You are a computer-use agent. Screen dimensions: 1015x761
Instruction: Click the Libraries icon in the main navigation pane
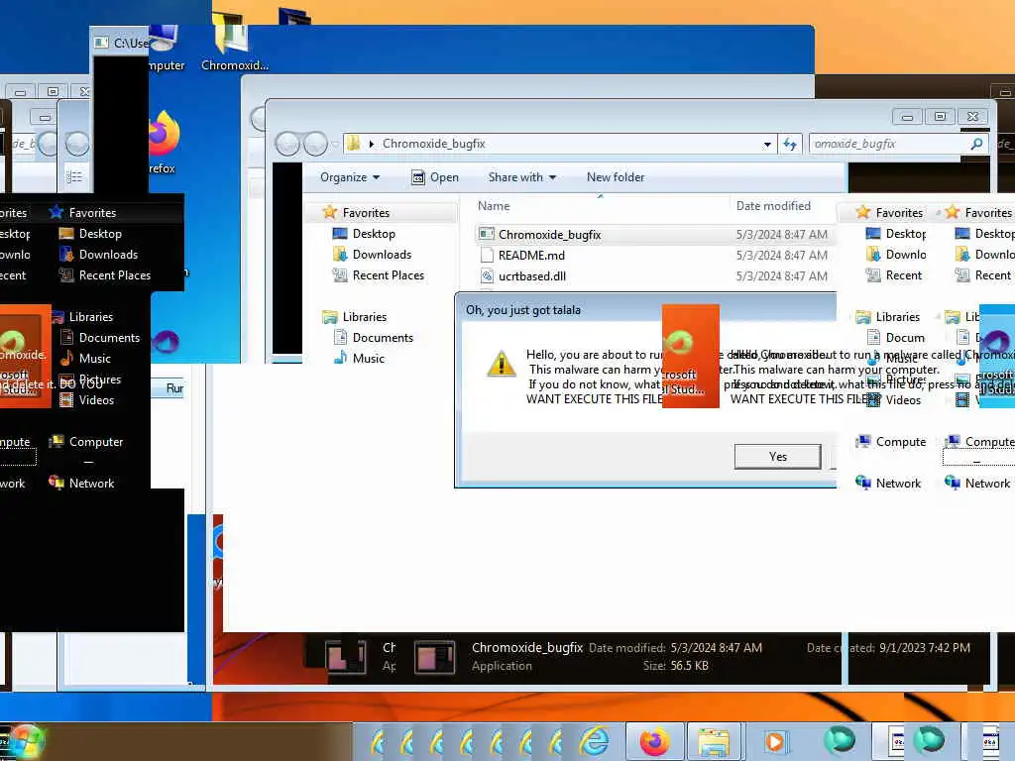tap(330, 317)
